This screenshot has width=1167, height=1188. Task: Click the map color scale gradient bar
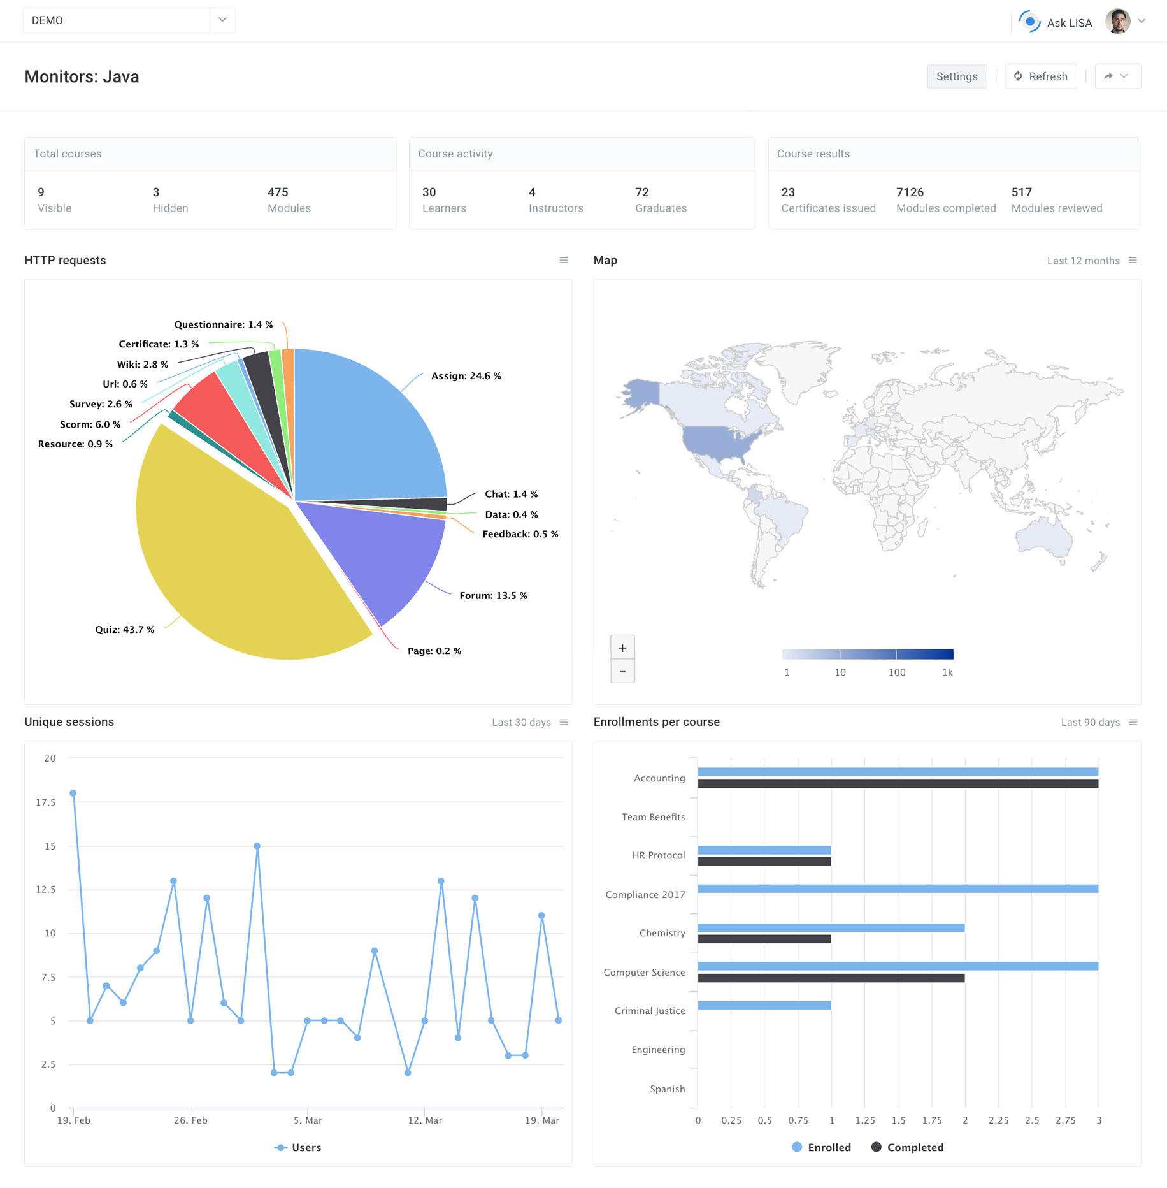click(868, 654)
